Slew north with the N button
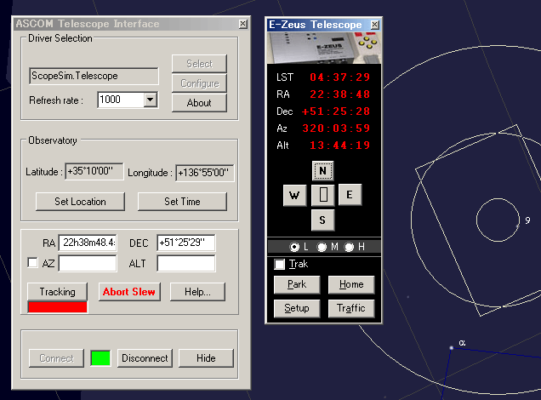The height and width of the screenshot is (400, 541). point(322,171)
